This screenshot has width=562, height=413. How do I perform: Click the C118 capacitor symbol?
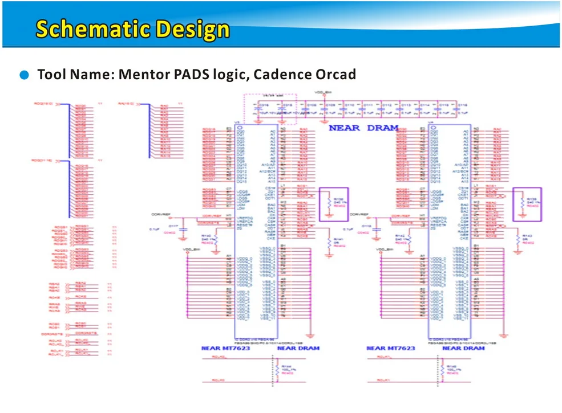(x=377, y=230)
